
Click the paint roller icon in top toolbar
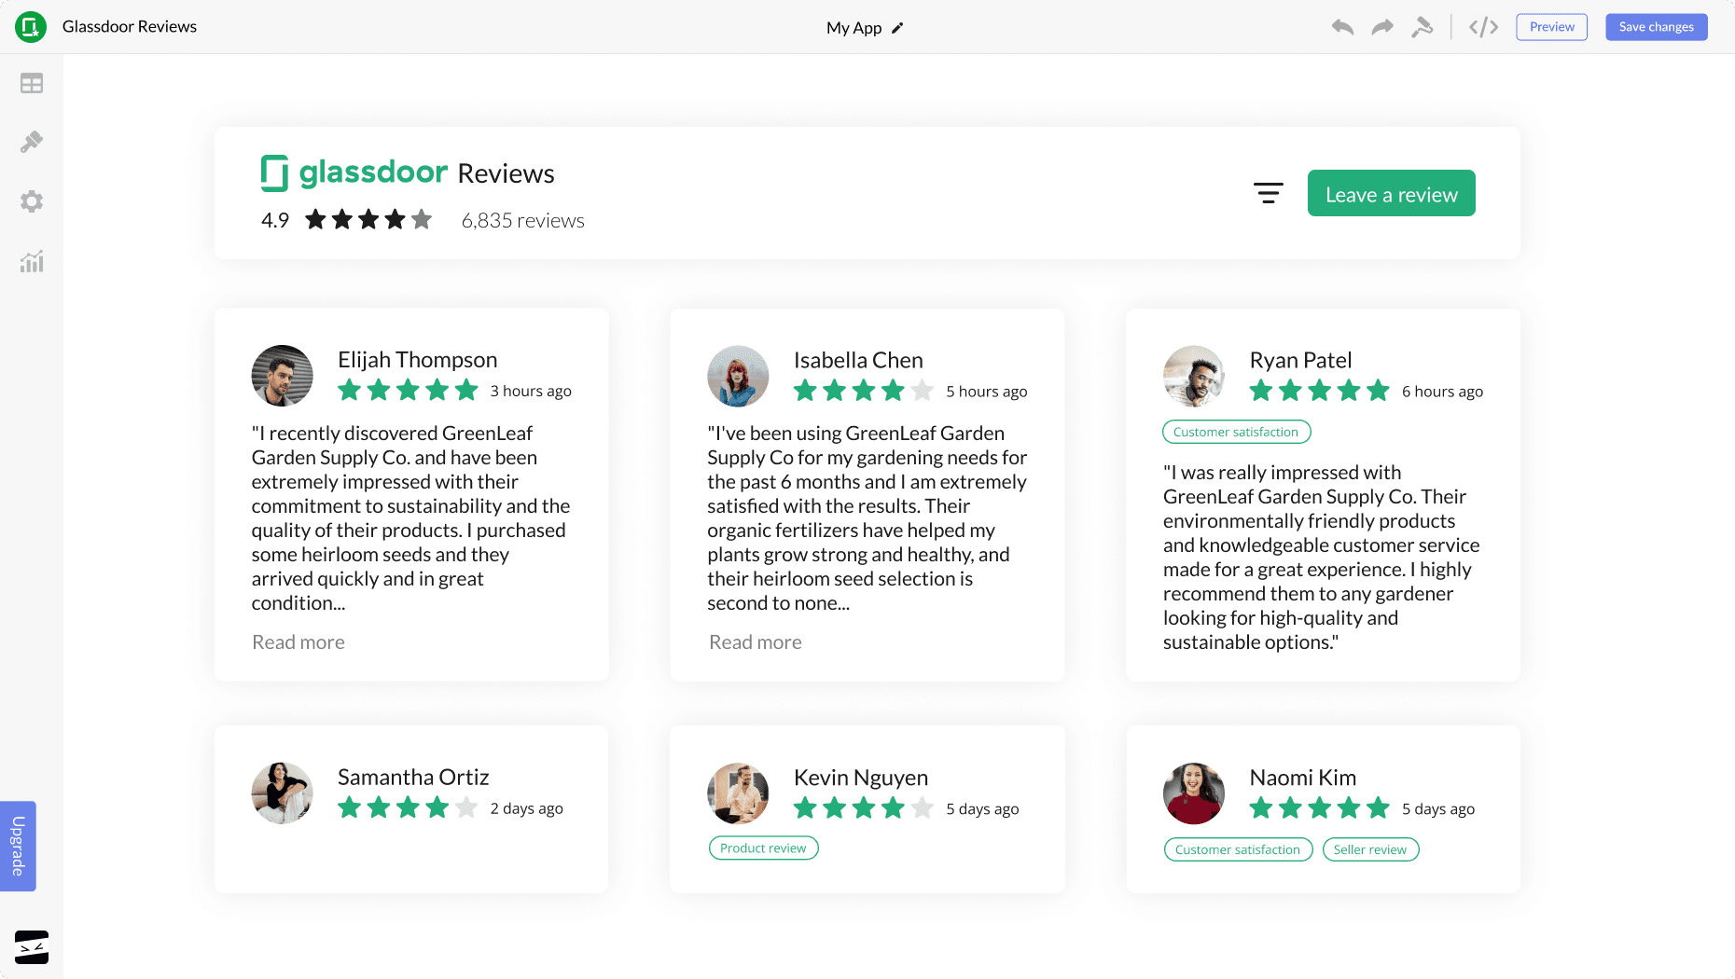1423,29
